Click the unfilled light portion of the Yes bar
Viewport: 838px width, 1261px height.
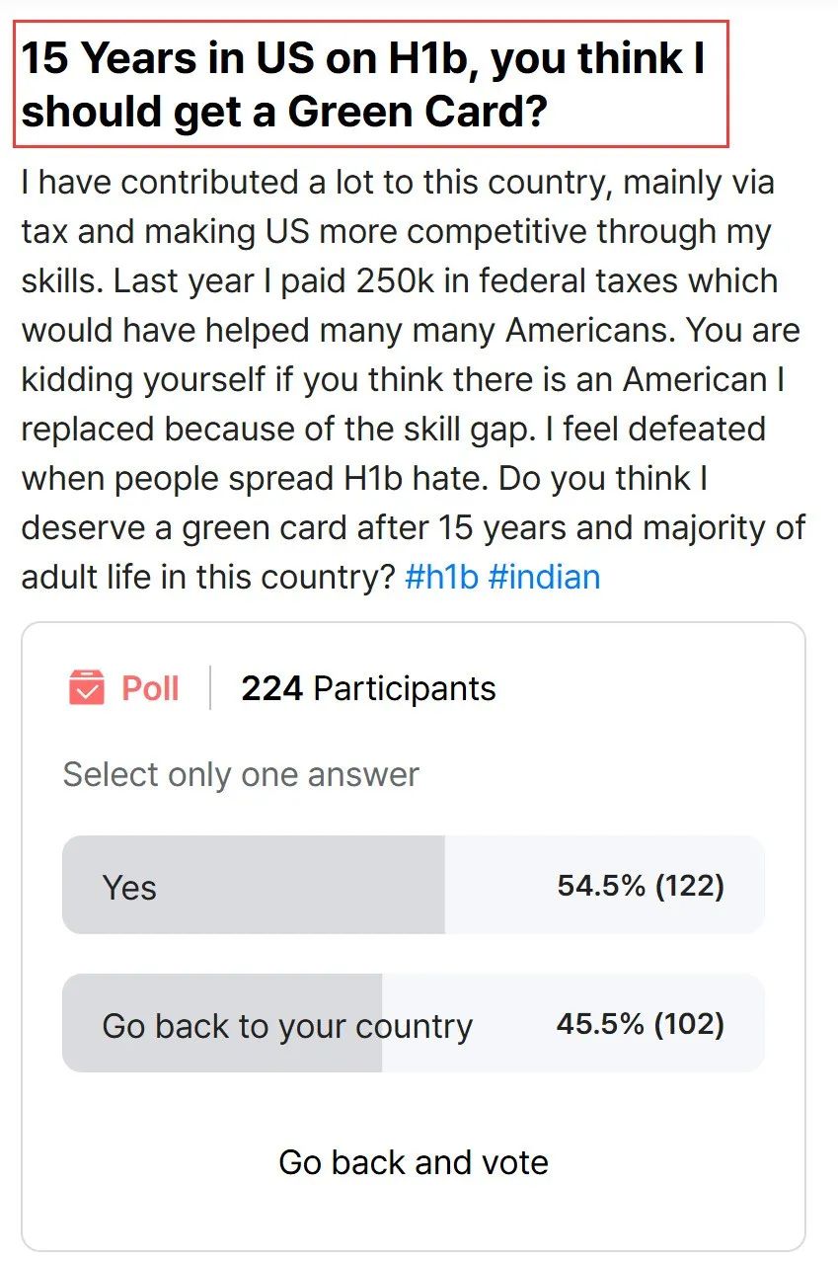pyautogui.click(x=605, y=885)
